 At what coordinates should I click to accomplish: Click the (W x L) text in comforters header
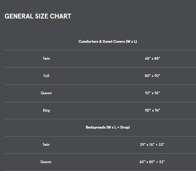click(x=131, y=42)
